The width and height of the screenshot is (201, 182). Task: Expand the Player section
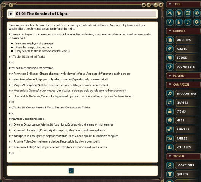170,75
